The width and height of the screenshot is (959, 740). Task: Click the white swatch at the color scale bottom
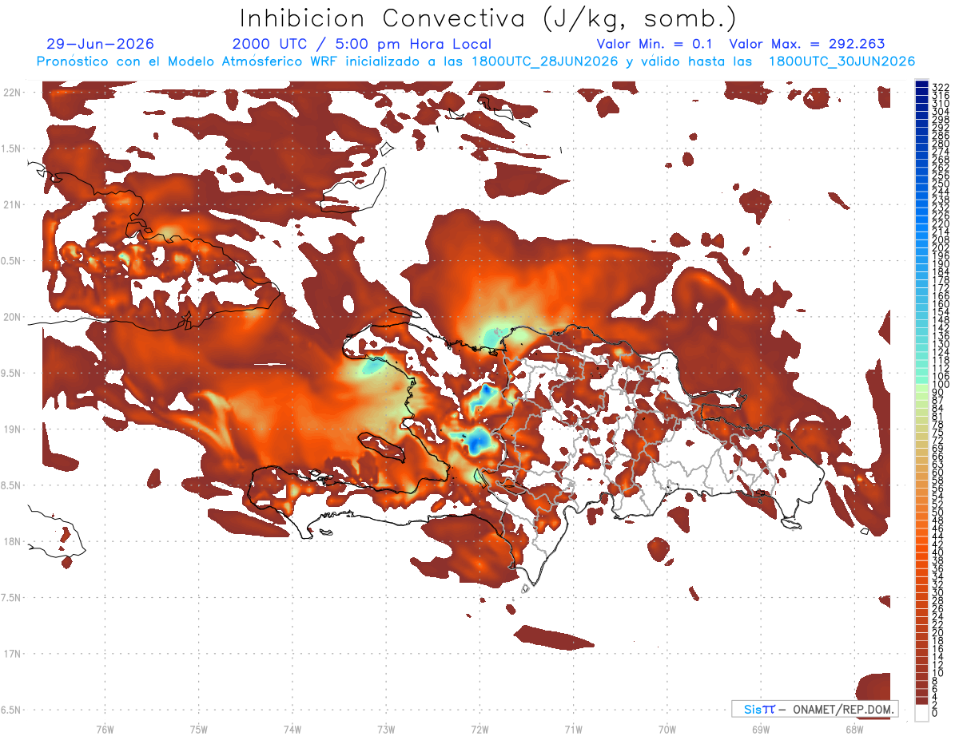pos(921,713)
